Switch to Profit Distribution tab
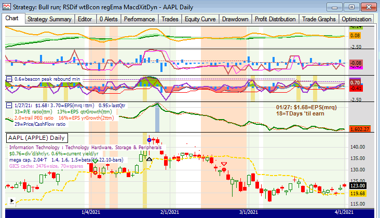Image resolution: width=380 pixels, height=218 pixels. tap(275, 19)
